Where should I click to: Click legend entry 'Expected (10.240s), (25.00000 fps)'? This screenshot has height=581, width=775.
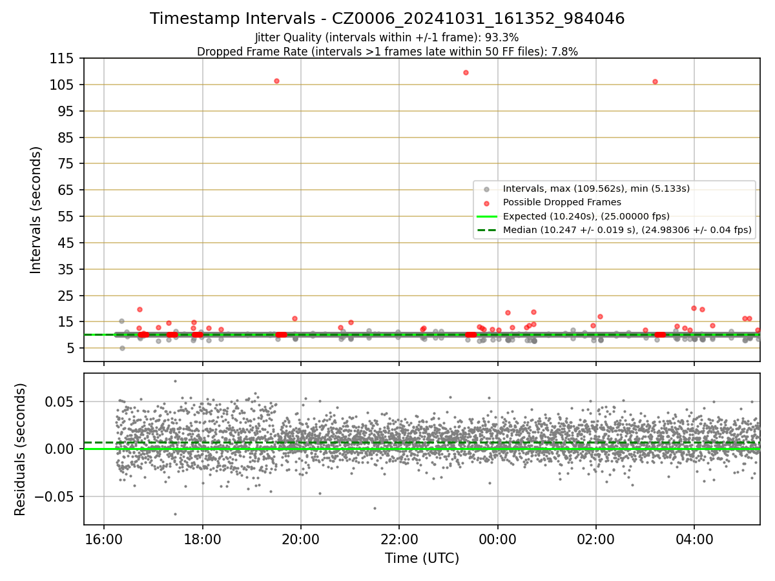click(x=586, y=216)
